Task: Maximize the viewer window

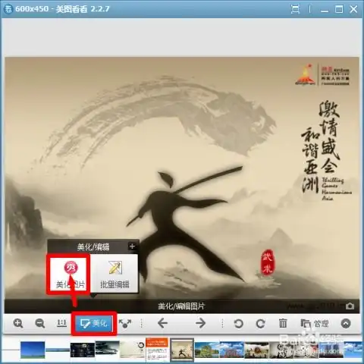Action: [x=339, y=9]
